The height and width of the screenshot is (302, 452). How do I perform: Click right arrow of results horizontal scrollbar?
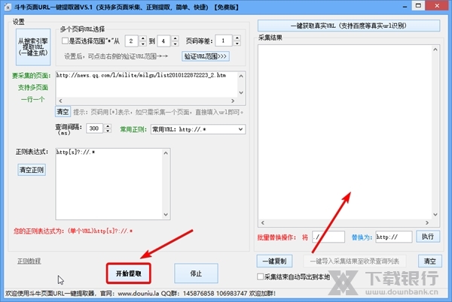pos(427,222)
